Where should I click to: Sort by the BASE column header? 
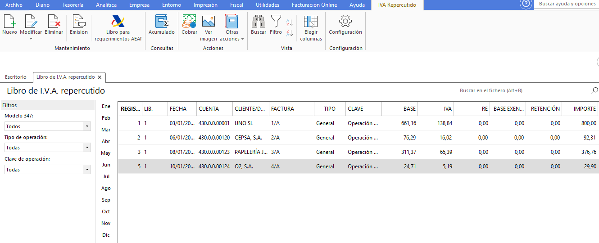(x=400, y=108)
